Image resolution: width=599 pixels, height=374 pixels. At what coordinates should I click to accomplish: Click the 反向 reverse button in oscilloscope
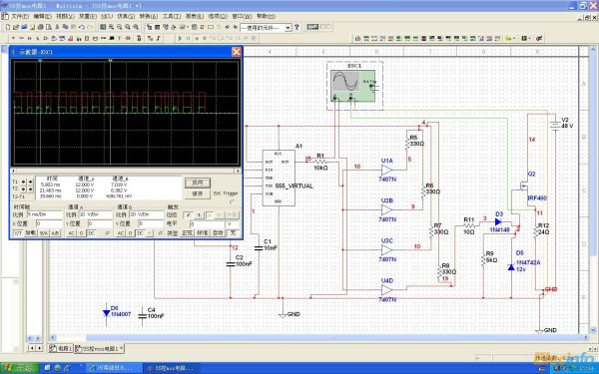[x=198, y=183]
